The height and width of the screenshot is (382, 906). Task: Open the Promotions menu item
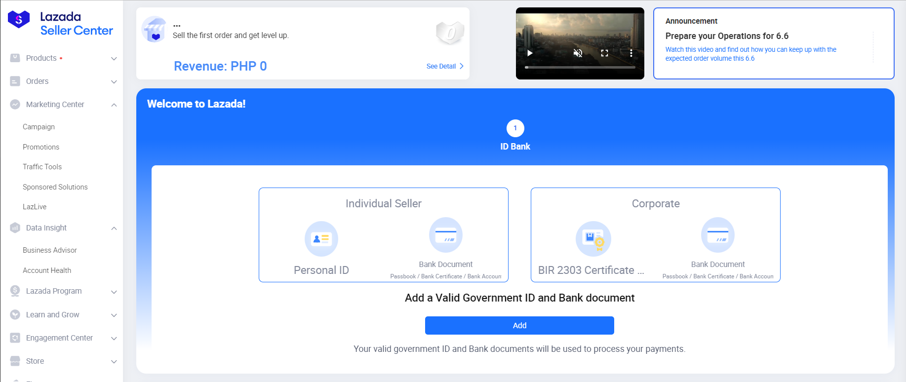pyautogui.click(x=41, y=147)
